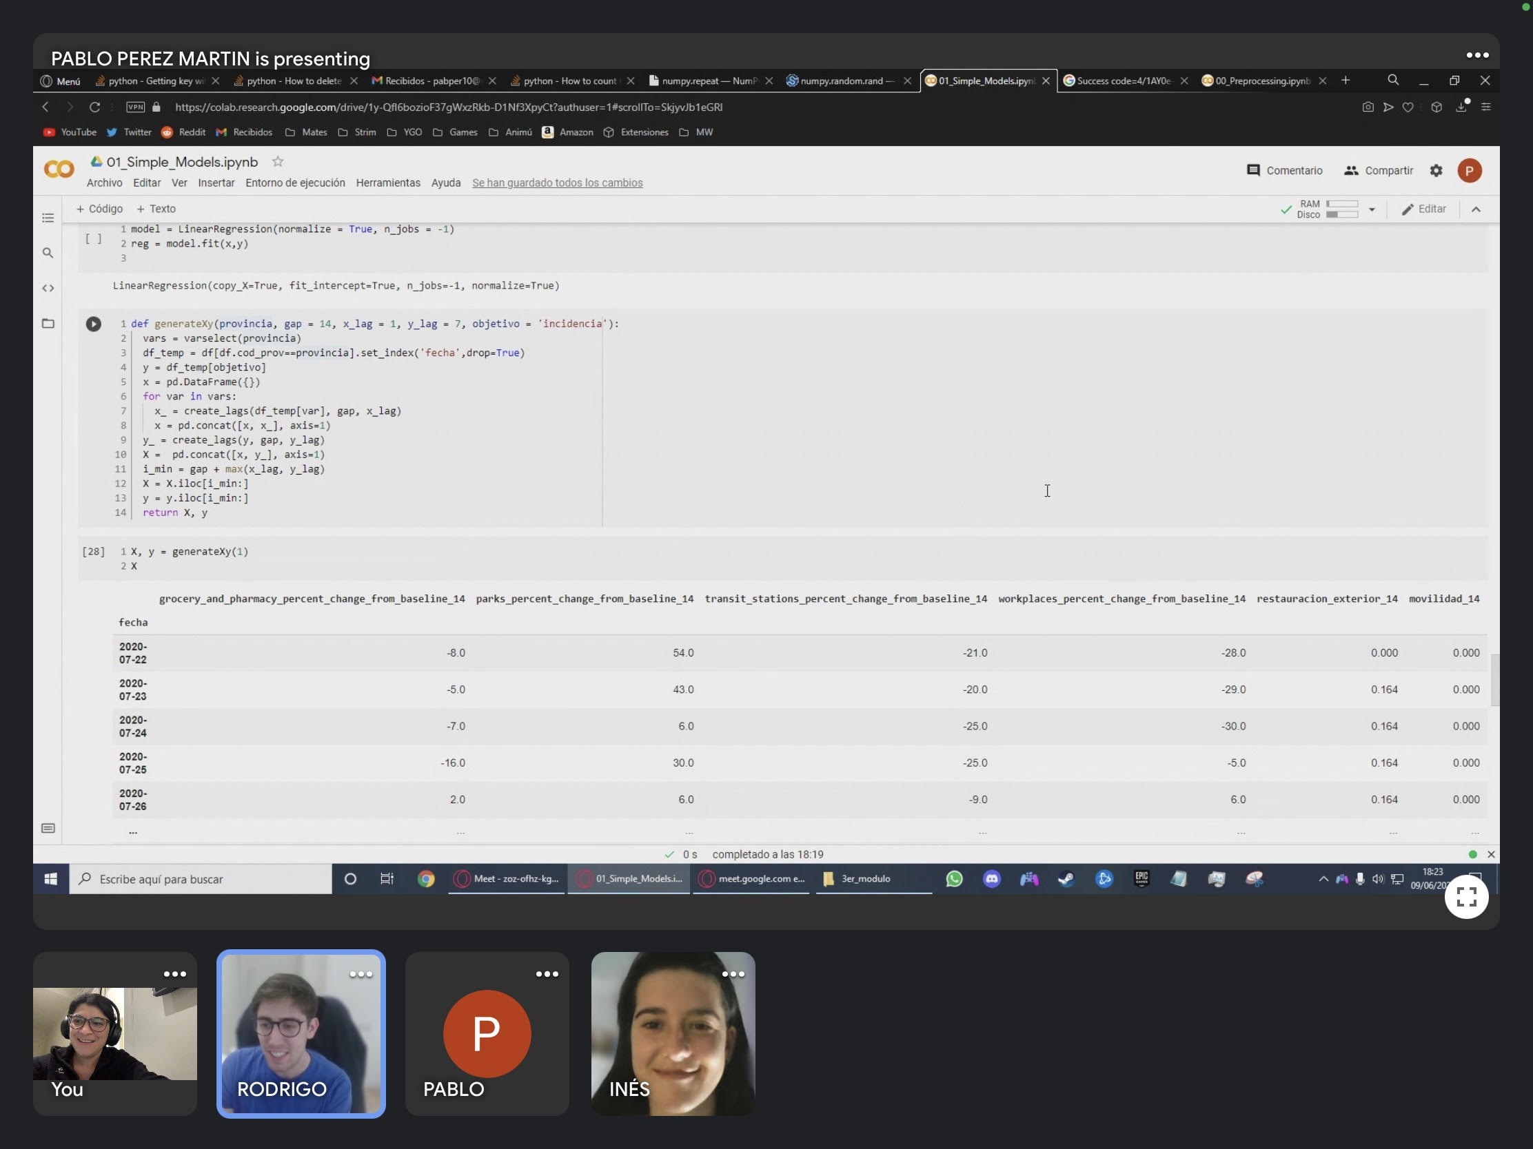
Task: Open Epic Games launcher from taskbar
Action: (x=1141, y=878)
